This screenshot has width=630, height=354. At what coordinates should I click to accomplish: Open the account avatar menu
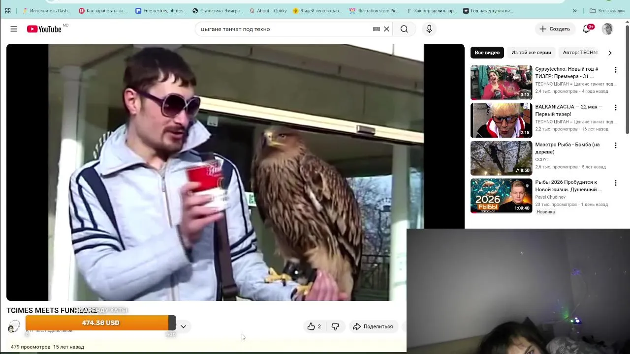tap(607, 29)
